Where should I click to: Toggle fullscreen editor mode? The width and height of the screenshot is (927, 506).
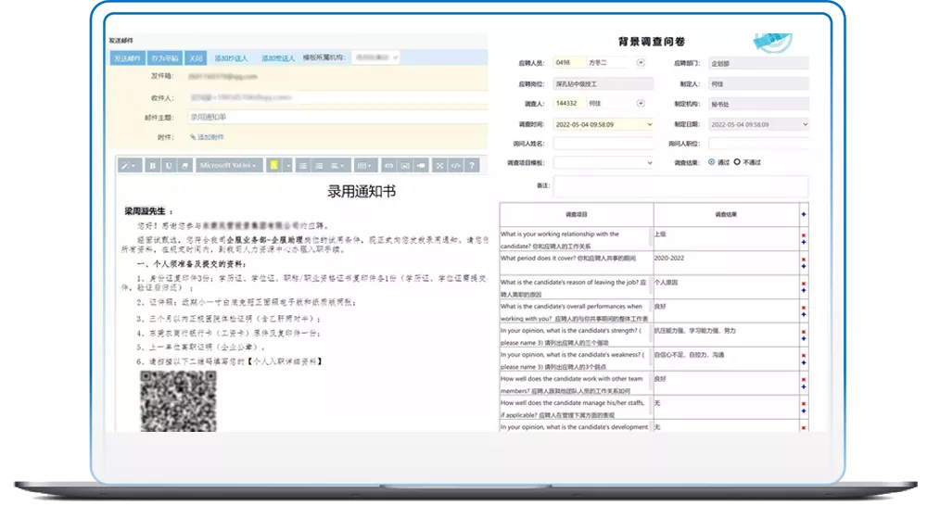439,166
